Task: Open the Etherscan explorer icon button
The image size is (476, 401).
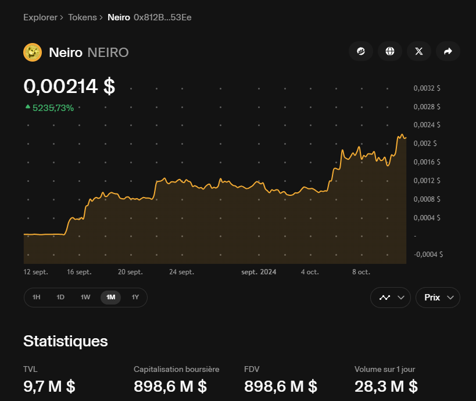Action: click(x=361, y=51)
